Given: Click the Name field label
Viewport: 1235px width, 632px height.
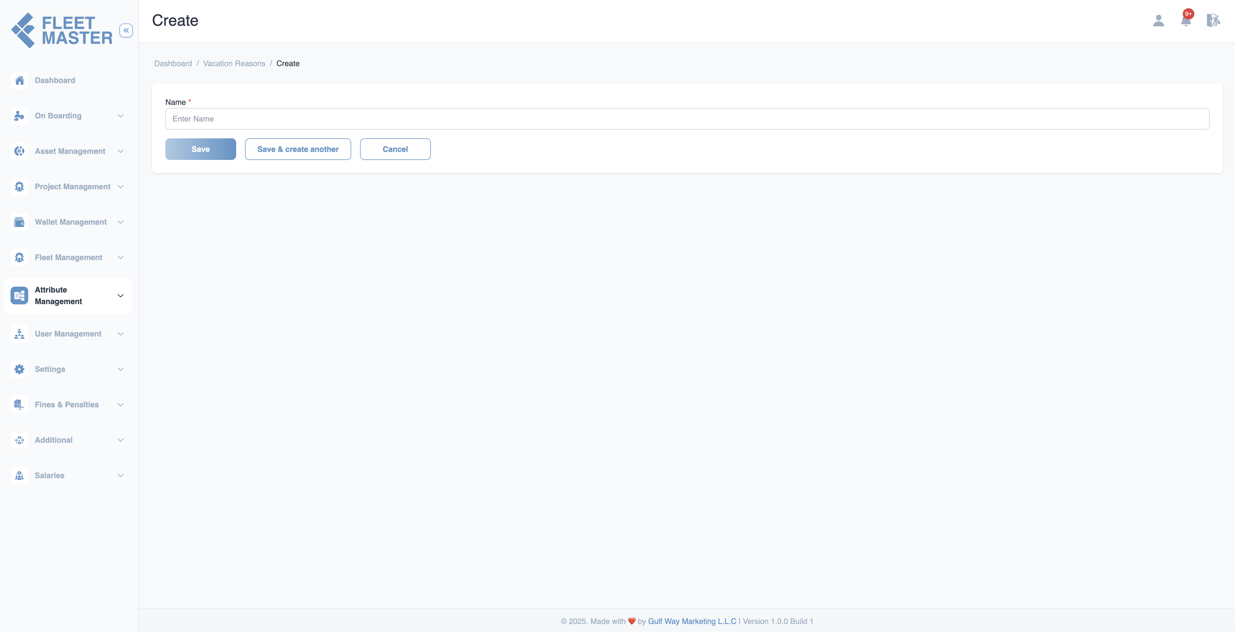Looking at the screenshot, I should (x=176, y=102).
